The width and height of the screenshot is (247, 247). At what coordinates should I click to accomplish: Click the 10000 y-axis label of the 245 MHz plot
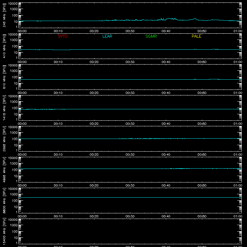tap(13, 4)
